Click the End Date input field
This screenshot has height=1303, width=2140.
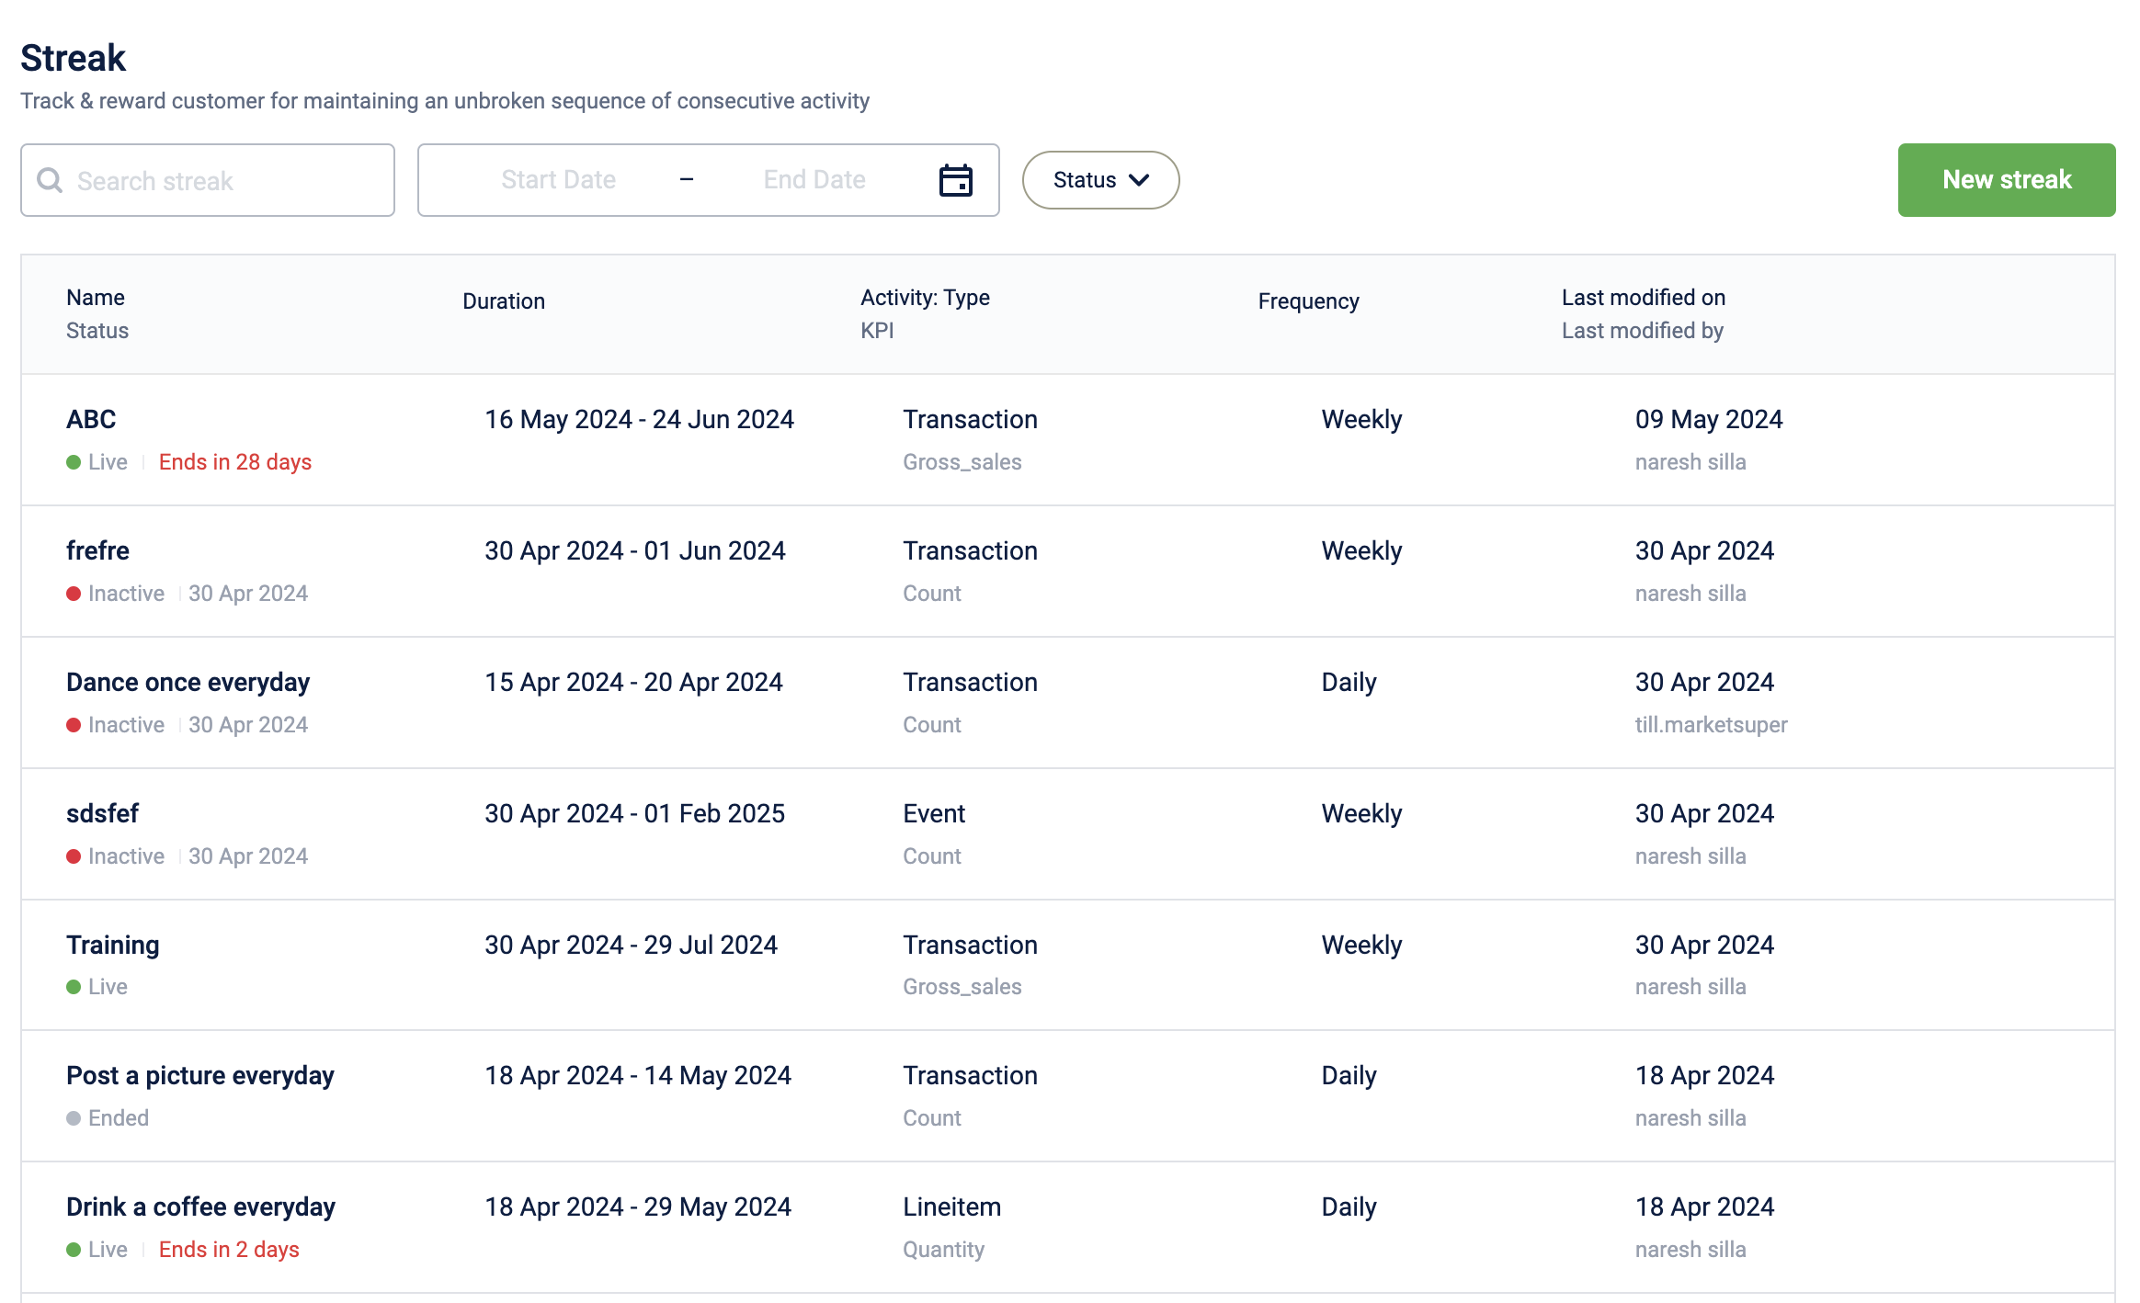click(814, 179)
